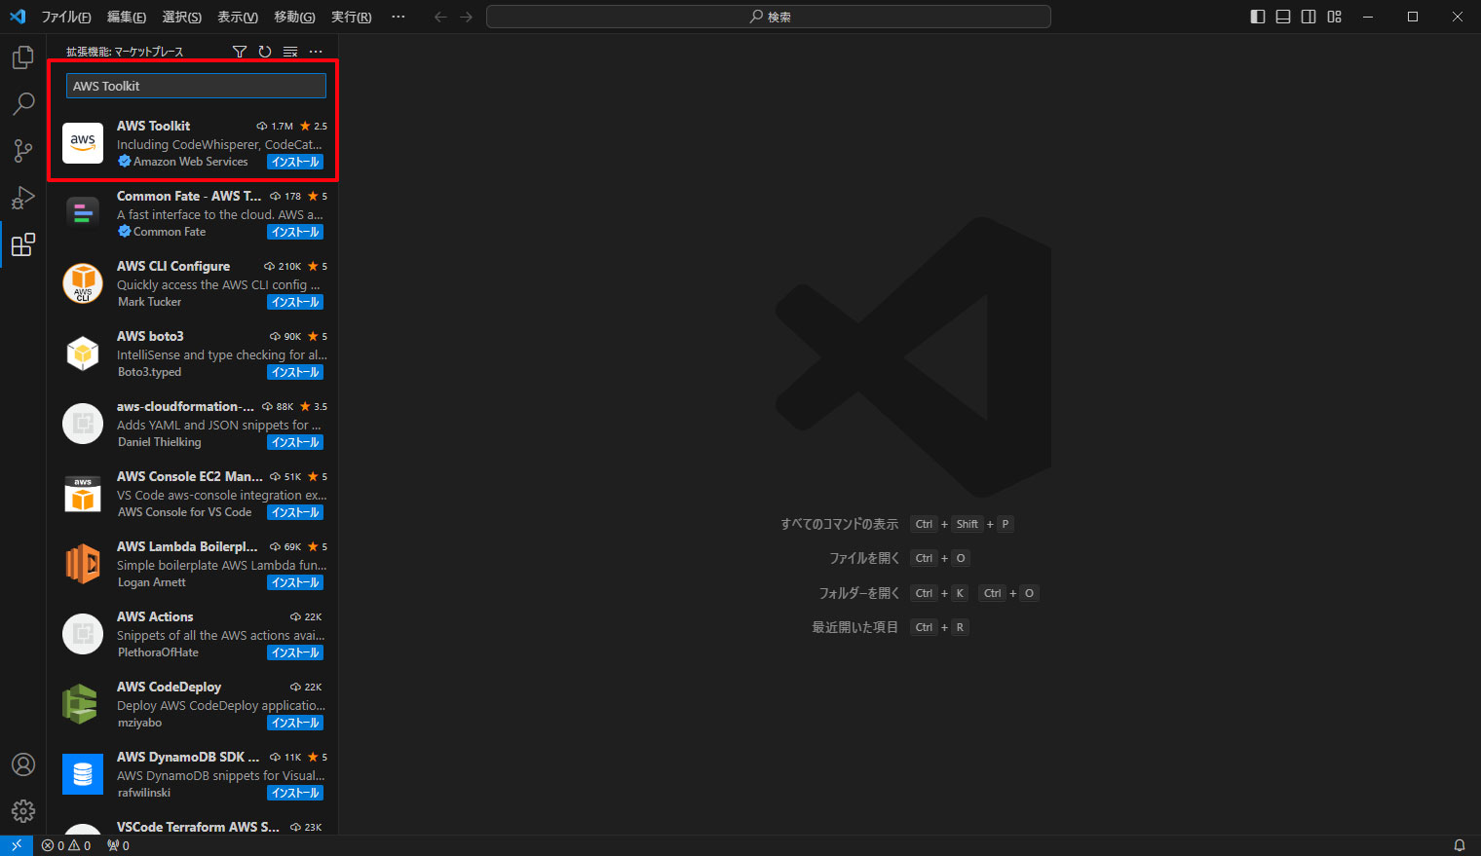The width and height of the screenshot is (1481, 856).
Task: Click the AWS Lambda Boilerplate extension icon
Action: 83,564
